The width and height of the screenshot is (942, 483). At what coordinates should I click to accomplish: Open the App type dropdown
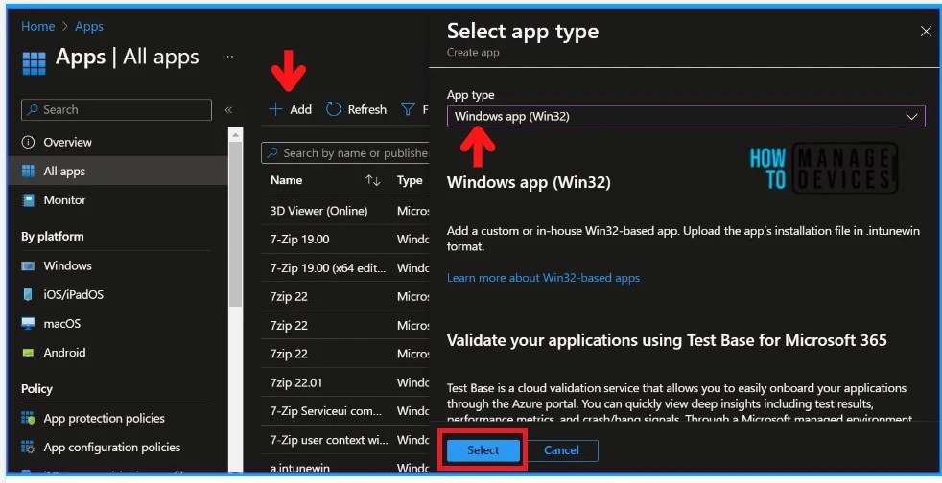pos(686,116)
